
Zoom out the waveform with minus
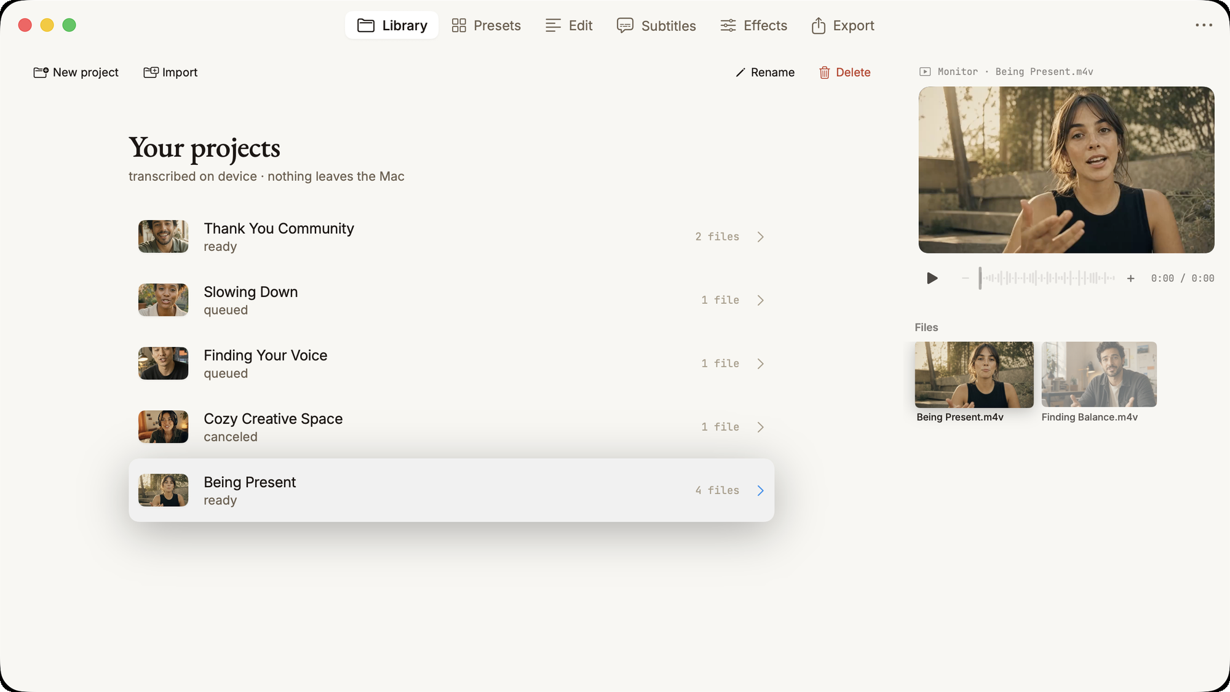965,278
